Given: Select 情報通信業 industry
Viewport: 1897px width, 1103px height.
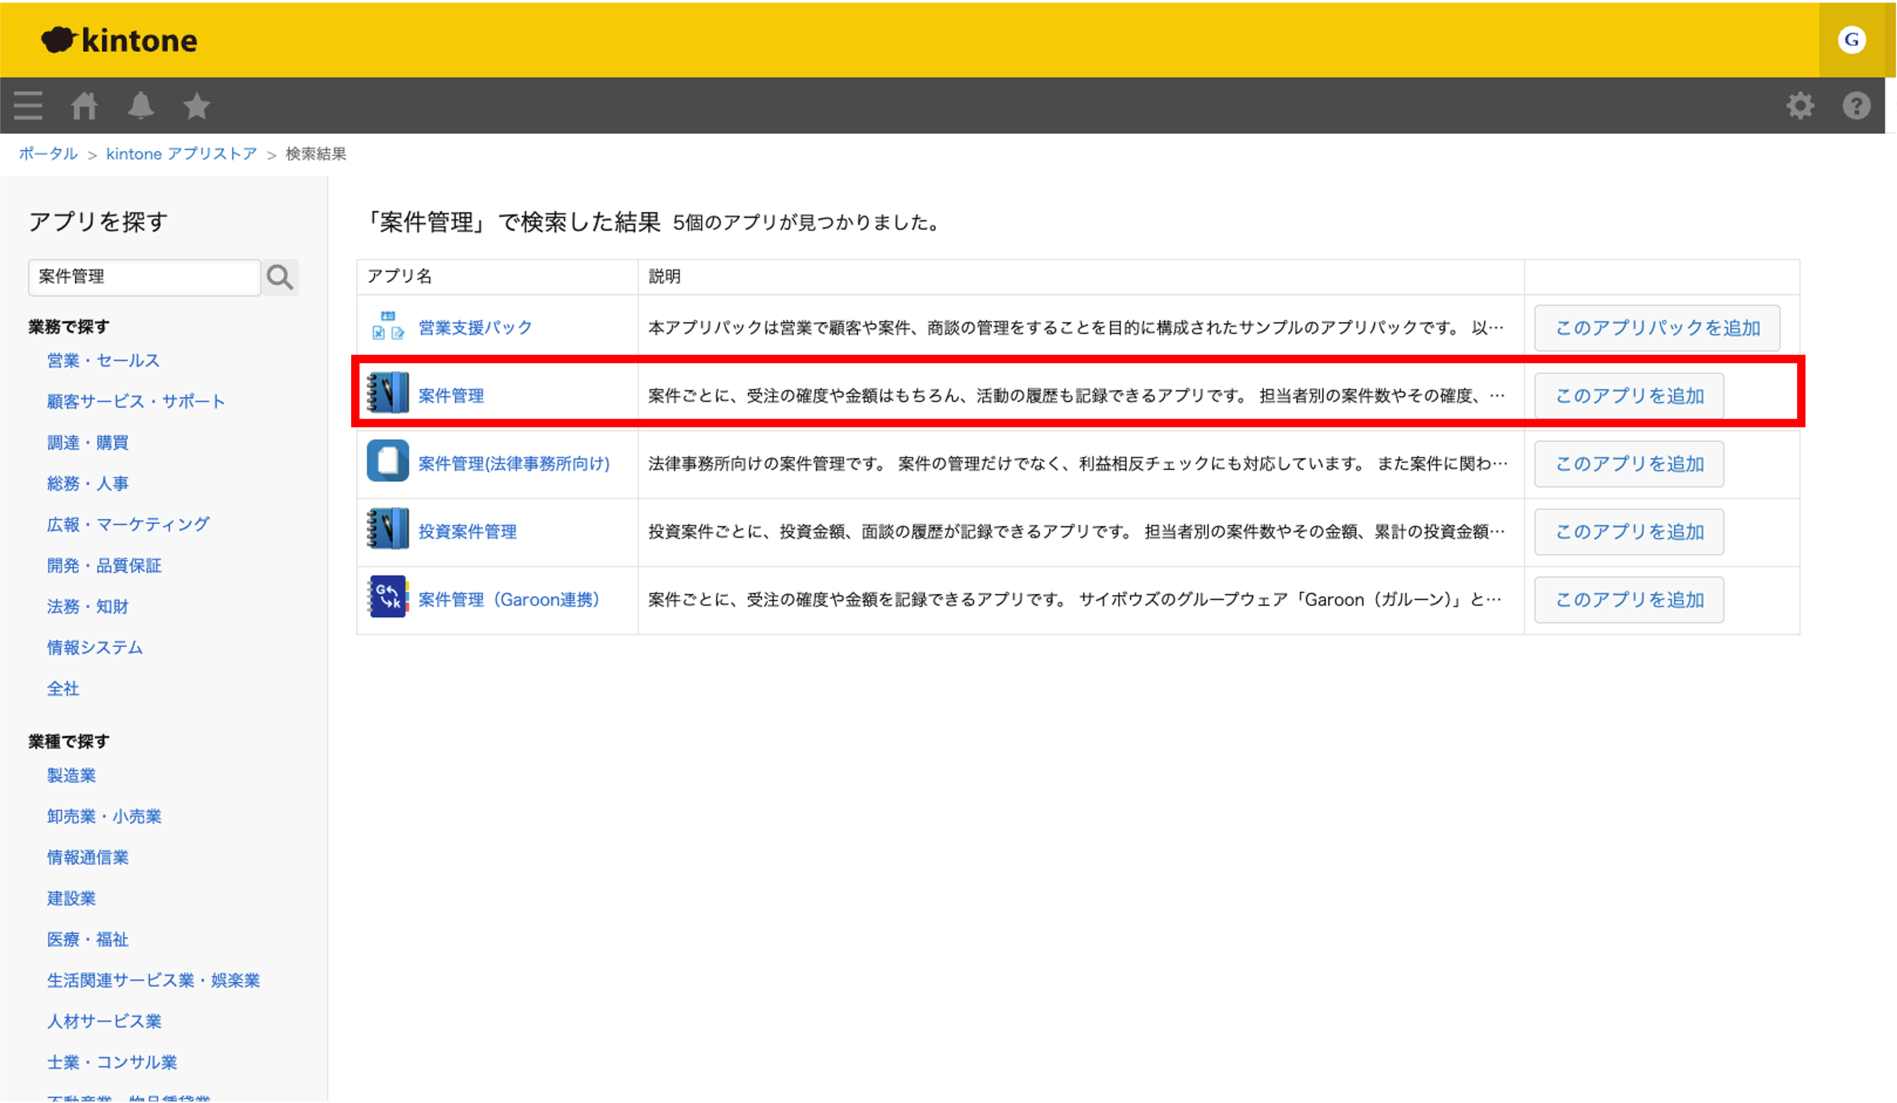Looking at the screenshot, I should coord(87,857).
